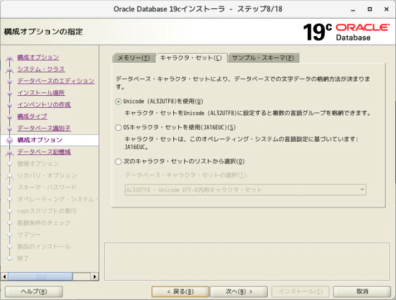Viewport: 396px width, 300px height.
Task: Click the オペレーティング・システム step text
Action: tap(58, 199)
